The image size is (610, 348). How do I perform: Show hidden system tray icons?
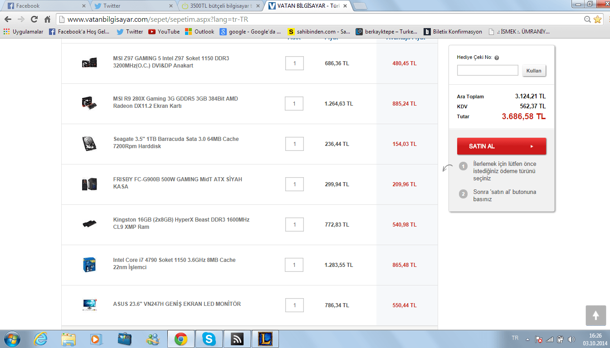[x=527, y=339]
